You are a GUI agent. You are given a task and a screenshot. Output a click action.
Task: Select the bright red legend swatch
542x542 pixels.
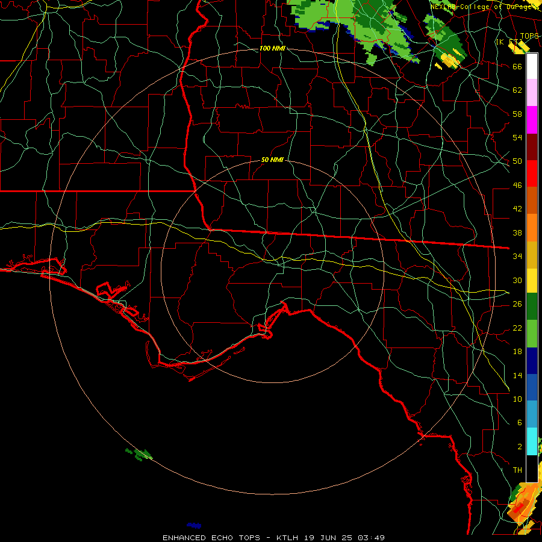(x=532, y=173)
